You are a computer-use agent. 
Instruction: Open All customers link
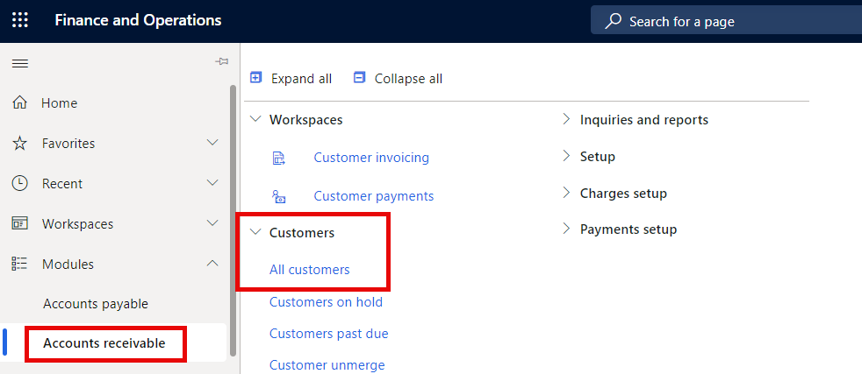click(310, 270)
